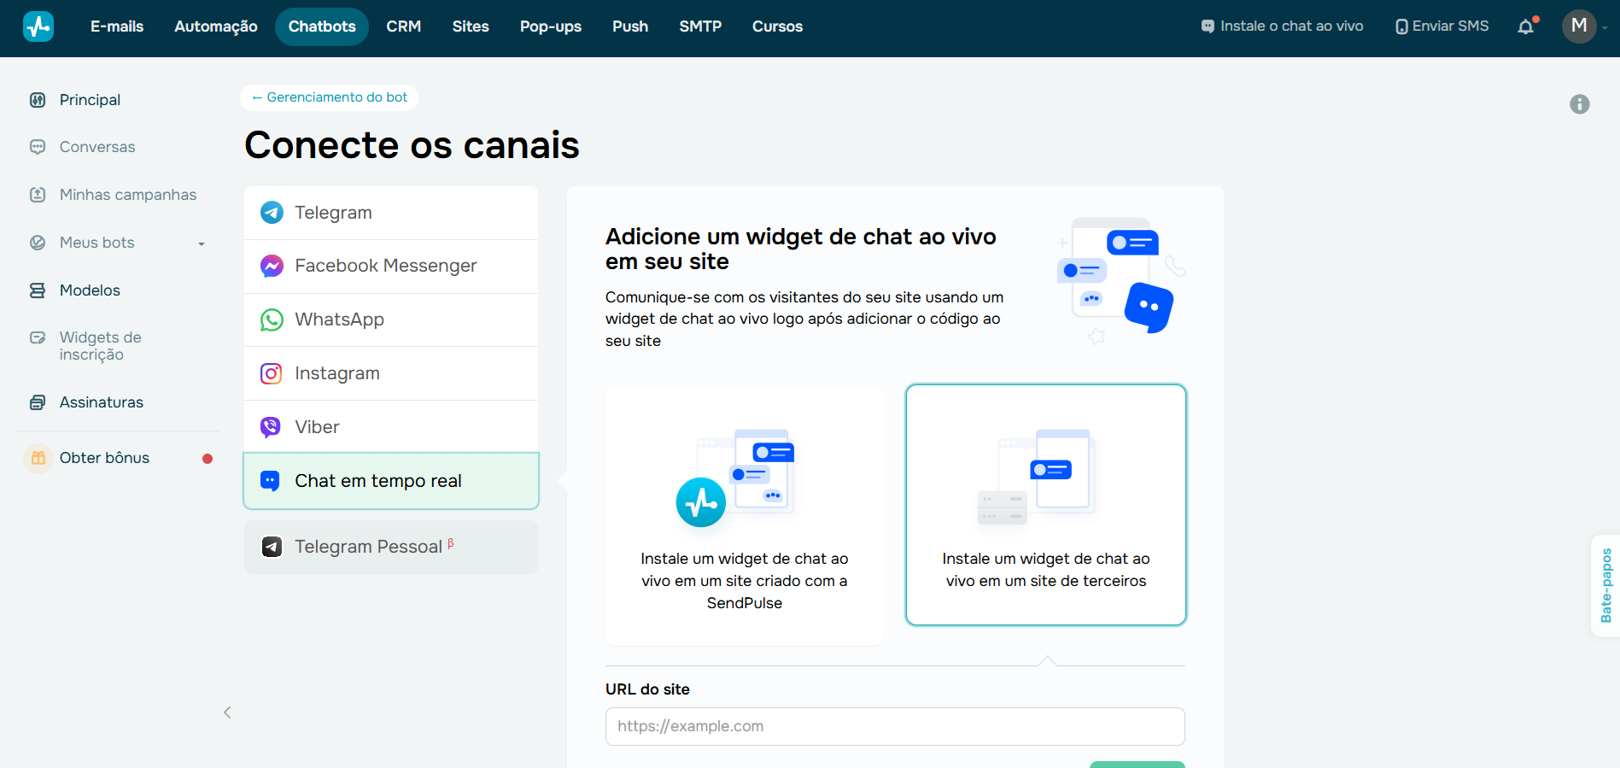Click the Obter bônus gift icon
The height and width of the screenshot is (768, 1620).
click(x=38, y=458)
